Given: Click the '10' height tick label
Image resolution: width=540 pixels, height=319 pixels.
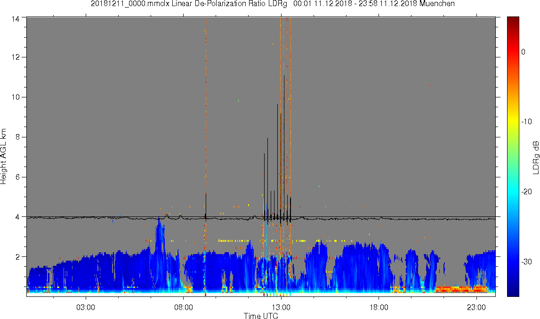Looking at the screenshot, I should pyautogui.click(x=15, y=97).
